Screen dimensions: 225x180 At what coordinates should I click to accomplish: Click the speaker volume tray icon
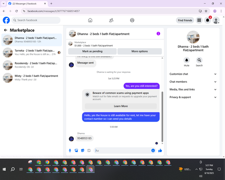pyautogui.click(x=201, y=176)
